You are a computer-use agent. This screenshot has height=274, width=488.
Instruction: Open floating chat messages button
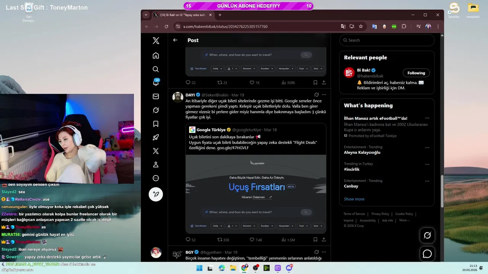427,254
